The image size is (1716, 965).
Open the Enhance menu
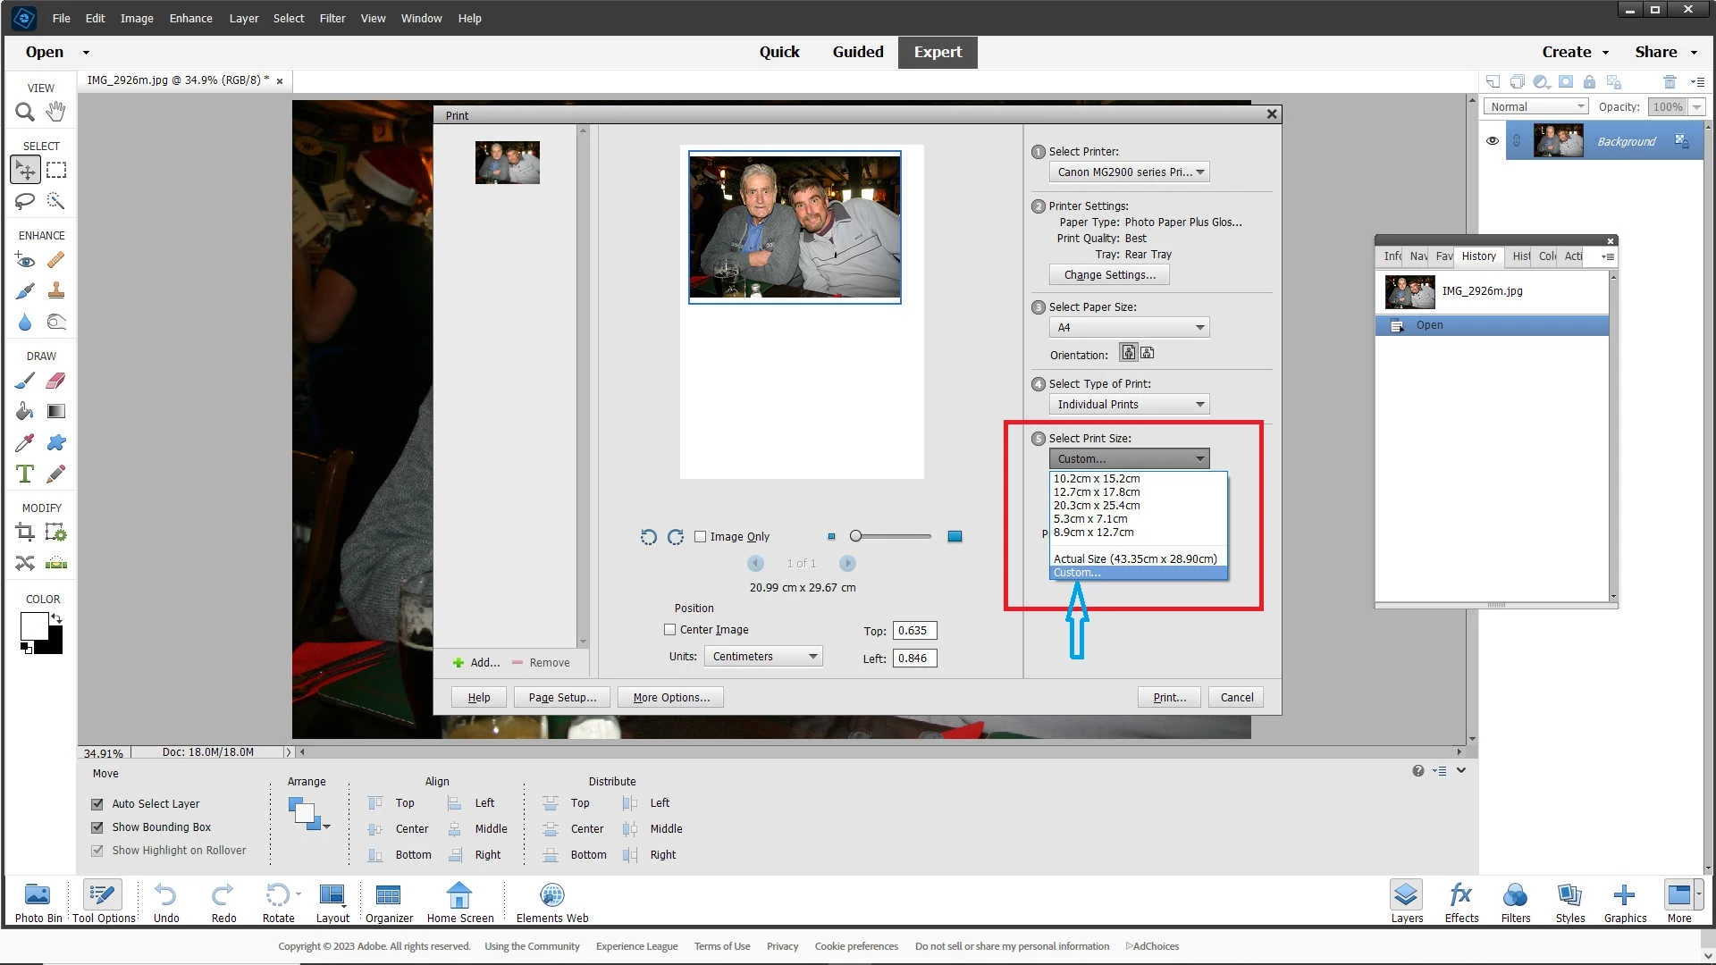190,18
